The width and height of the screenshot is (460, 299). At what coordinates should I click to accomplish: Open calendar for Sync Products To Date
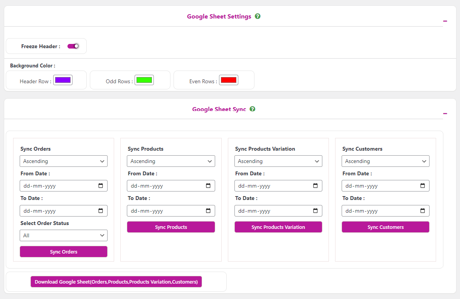pos(208,211)
